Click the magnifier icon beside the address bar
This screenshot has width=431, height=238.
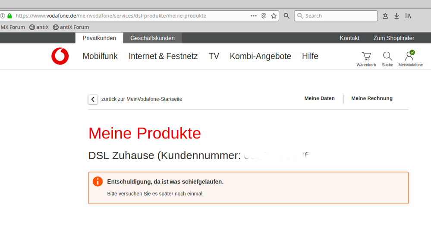[x=286, y=16]
